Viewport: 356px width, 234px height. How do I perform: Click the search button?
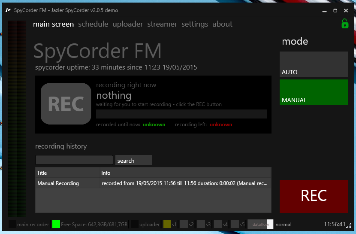click(134, 160)
